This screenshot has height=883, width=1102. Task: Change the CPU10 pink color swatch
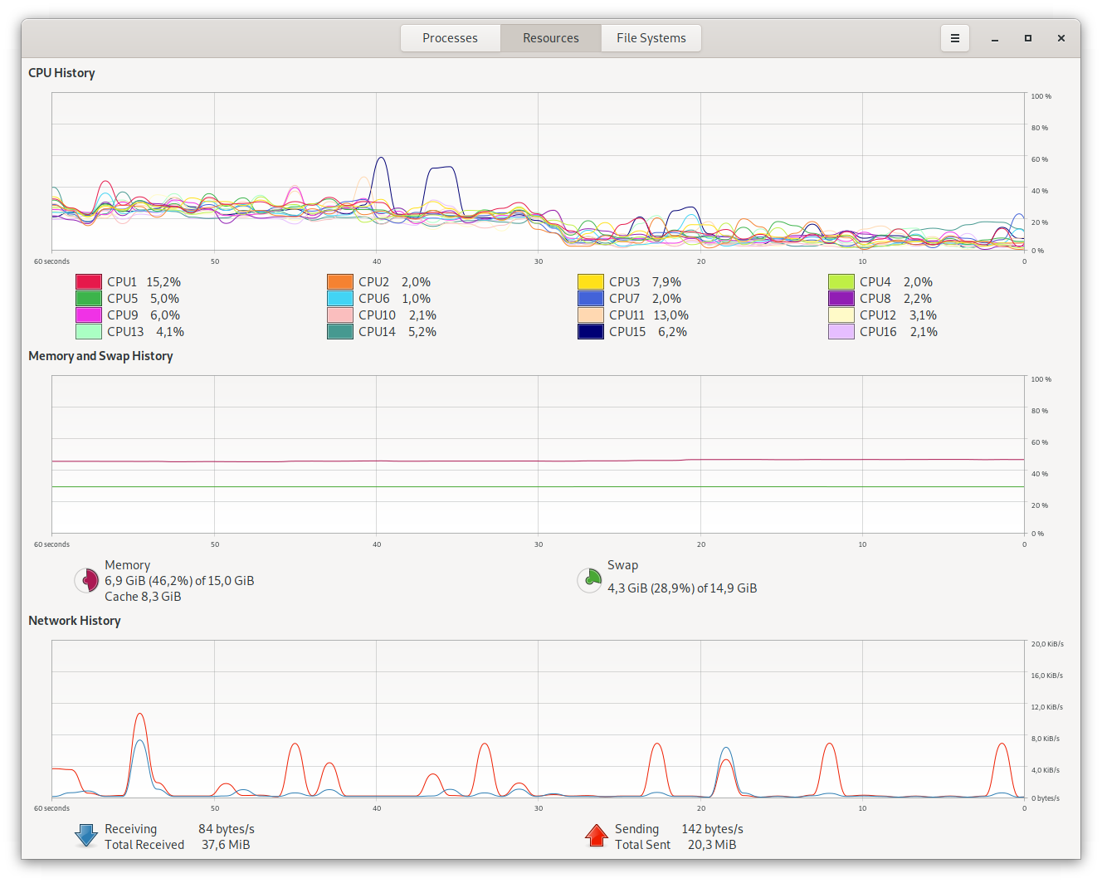[x=340, y=315]
